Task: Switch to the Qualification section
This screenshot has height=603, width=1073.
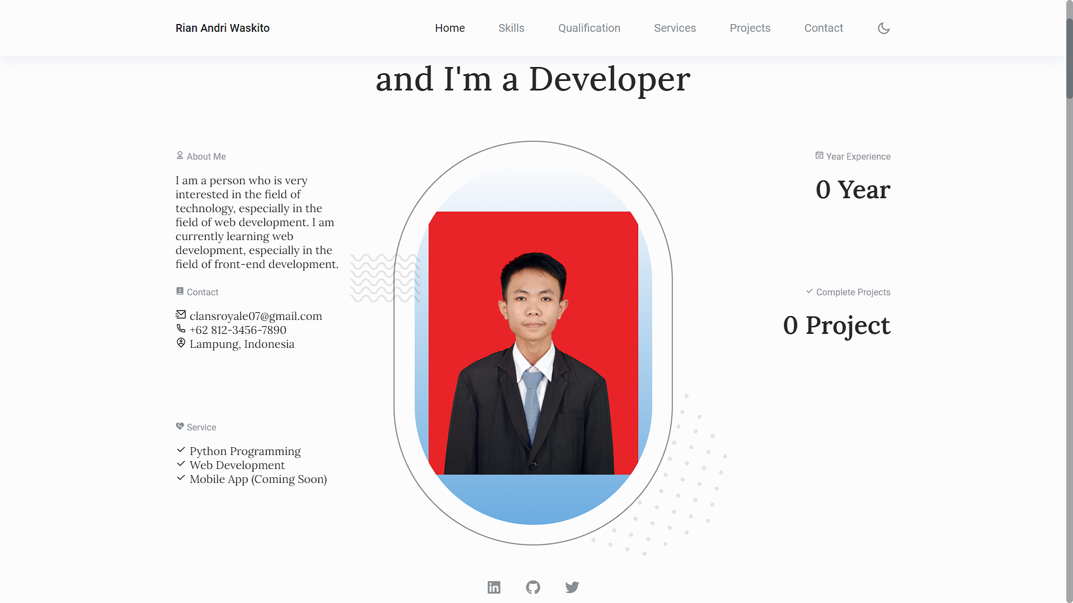Action: pos(589,28)
